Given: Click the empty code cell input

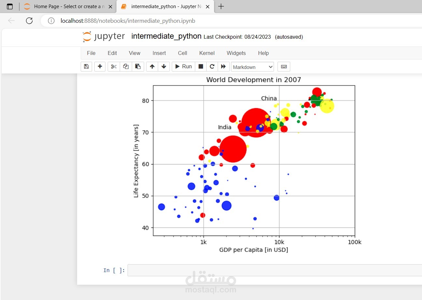Looking at the screenshot, I should 275,270.
